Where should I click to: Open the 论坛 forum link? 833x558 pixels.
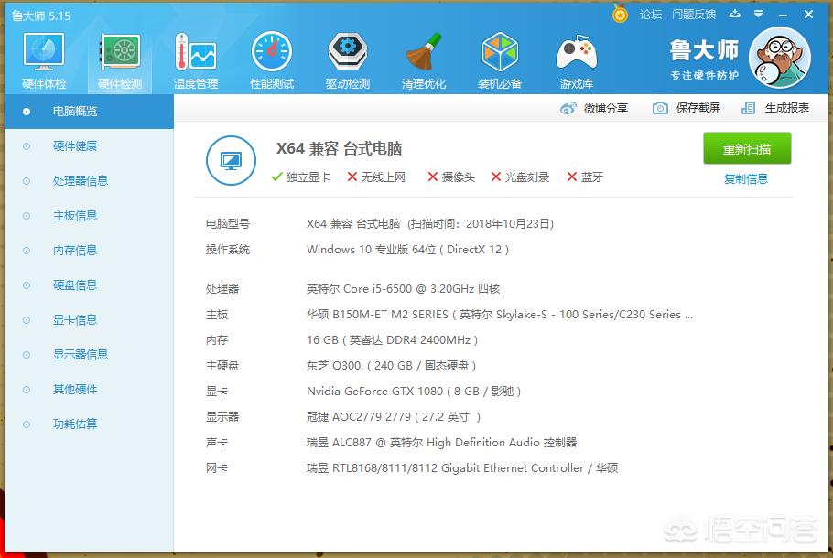point(650,15)
